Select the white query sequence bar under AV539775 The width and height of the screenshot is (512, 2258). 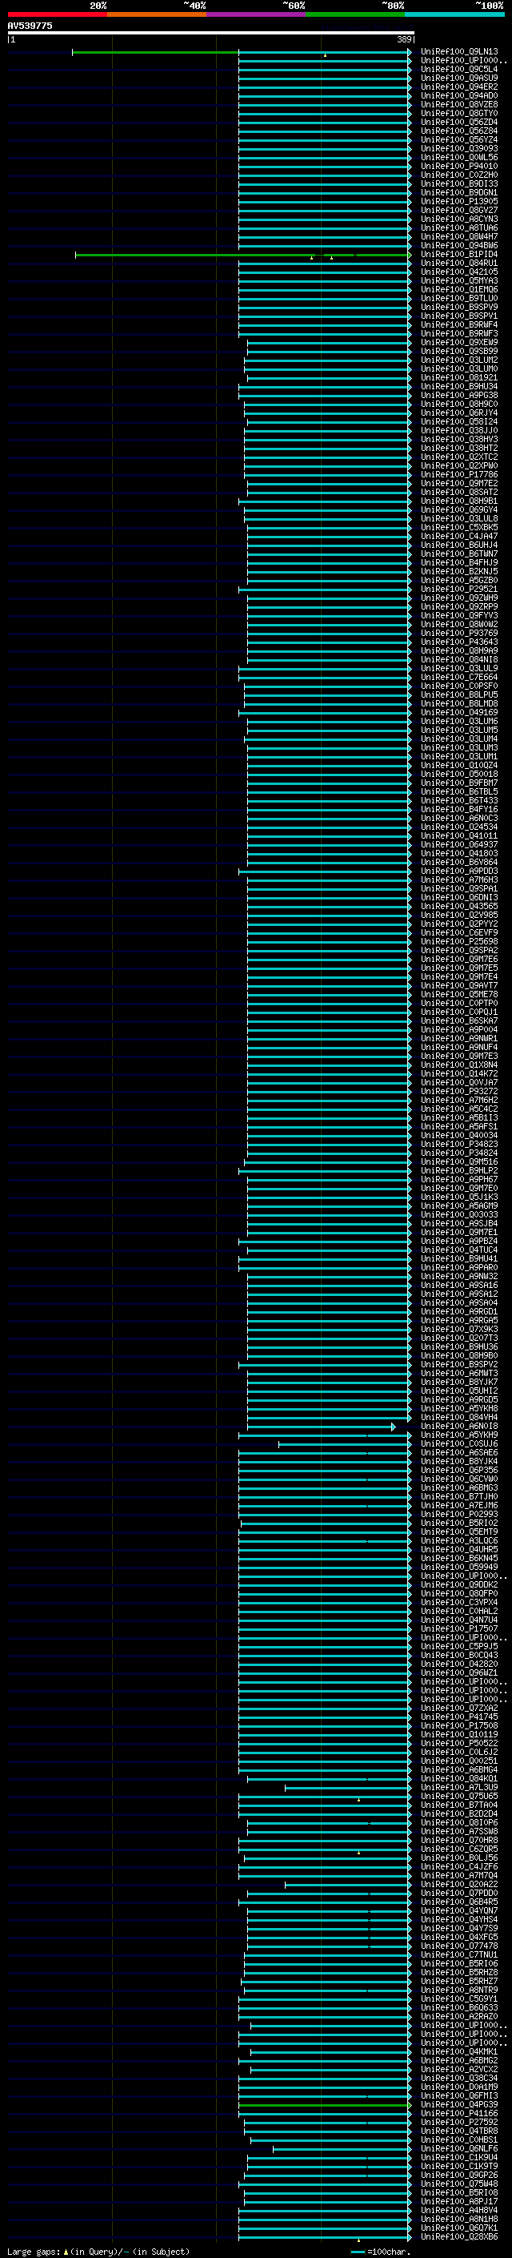click(211, 34)
